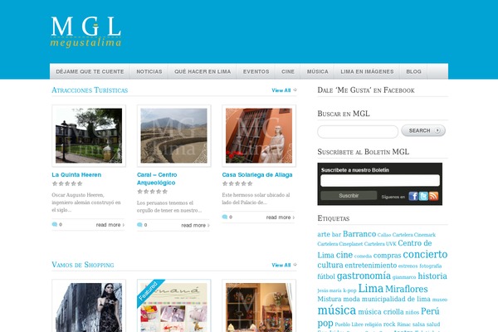This screenshot has height=332, width=498.
Task: Select the Callao tag
Action: [x=384, y=235]
